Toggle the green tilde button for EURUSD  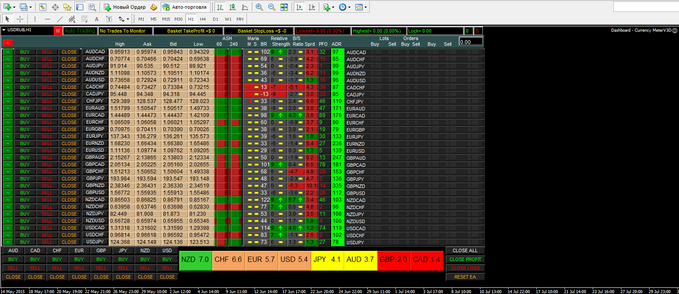(x=8, y=151)
